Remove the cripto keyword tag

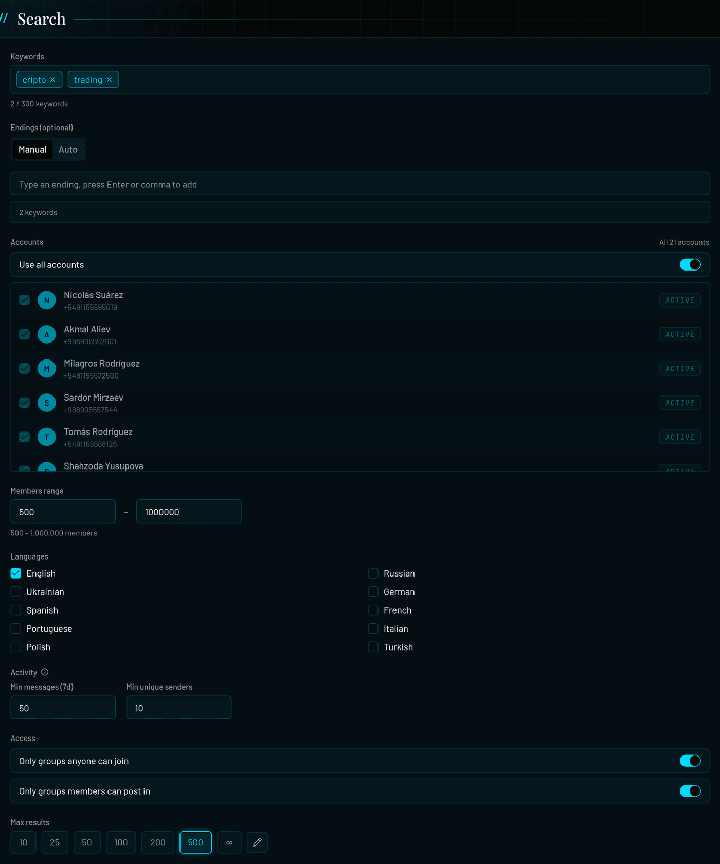[x=52, y=80]
